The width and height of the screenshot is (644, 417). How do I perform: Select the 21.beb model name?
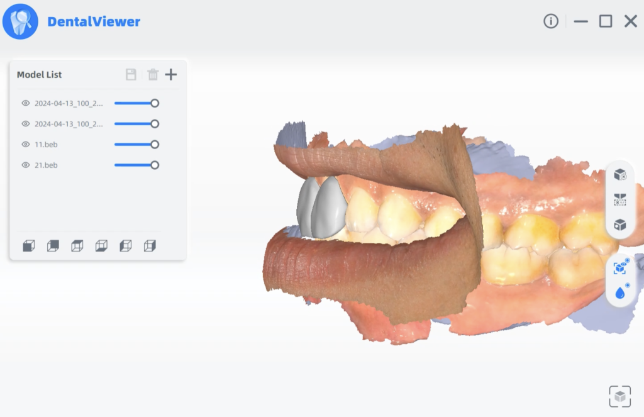point(46,165)
